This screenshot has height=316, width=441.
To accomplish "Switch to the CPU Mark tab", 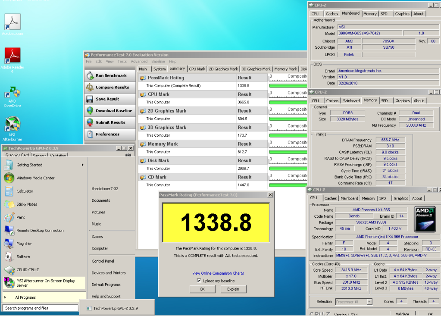I will point(197,69).
